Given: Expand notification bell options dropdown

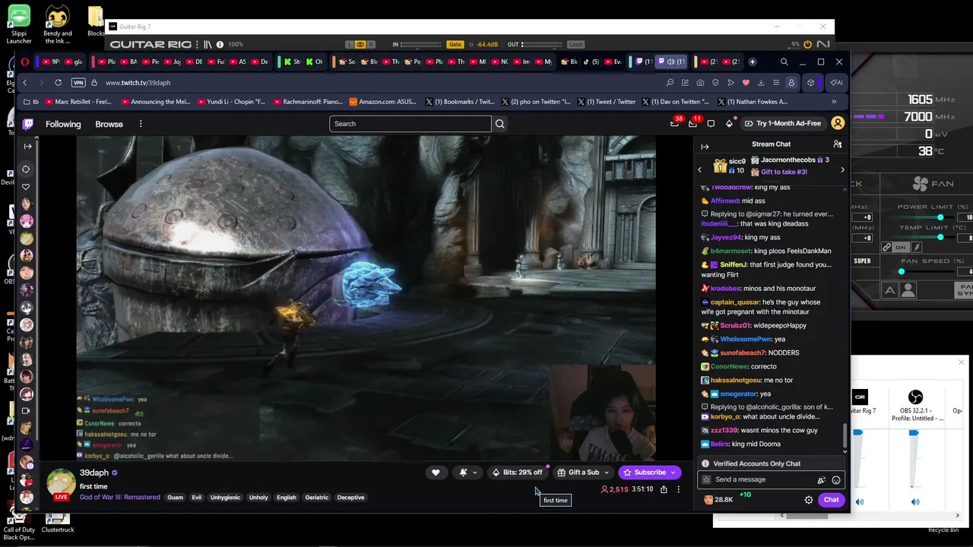Looking at the screenshot, I should pos(475,473).
